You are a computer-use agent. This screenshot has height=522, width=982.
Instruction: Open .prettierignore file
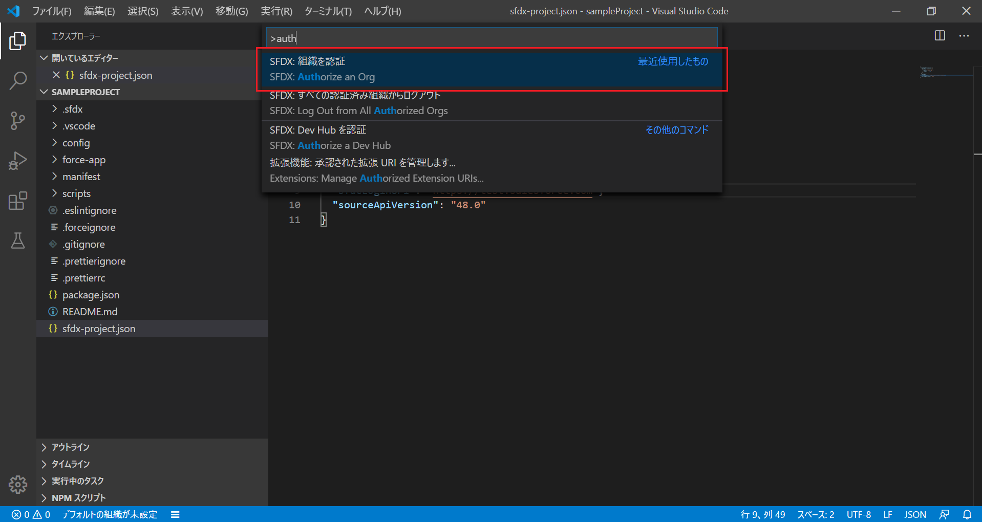click(152, 261)
